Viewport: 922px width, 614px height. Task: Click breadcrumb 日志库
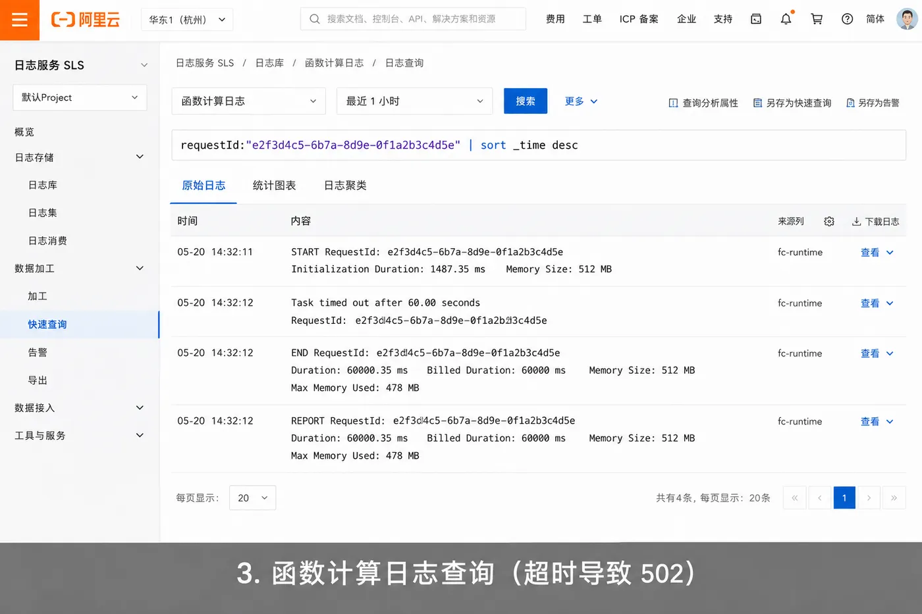coord(269,63)
